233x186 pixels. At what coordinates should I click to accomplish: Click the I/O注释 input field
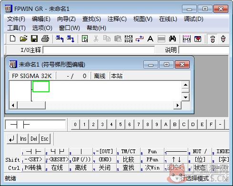click(99, 50)
